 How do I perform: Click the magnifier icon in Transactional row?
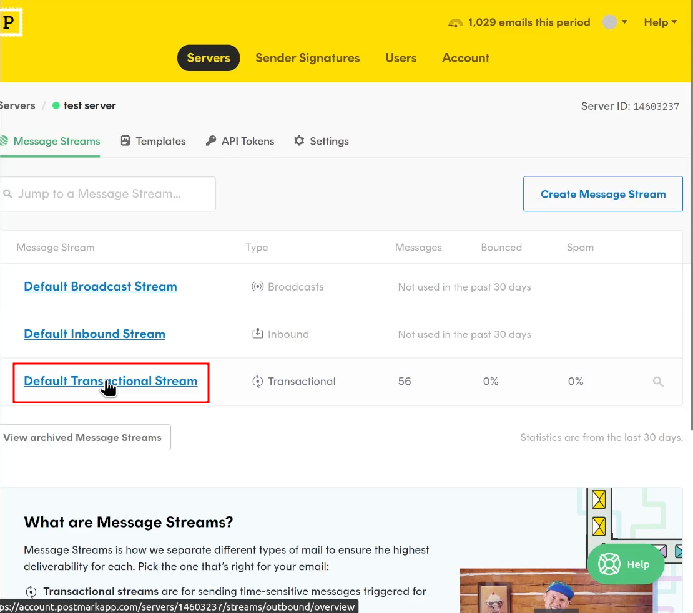point(658,381)
